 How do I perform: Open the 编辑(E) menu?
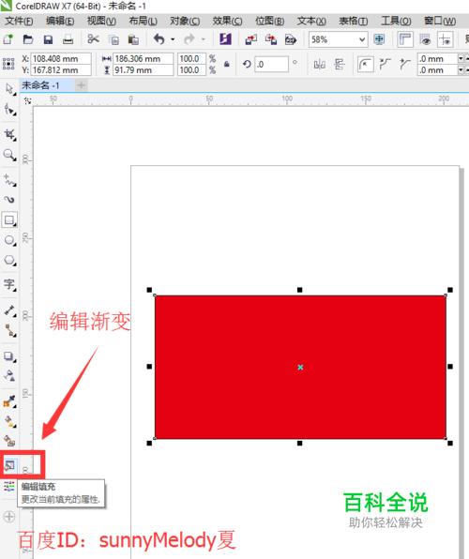pyautogui.click(x=60, y=21)
